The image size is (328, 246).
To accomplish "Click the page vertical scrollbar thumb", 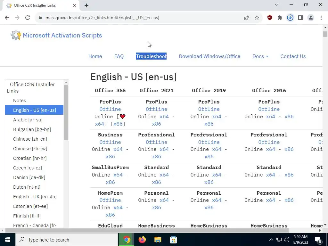I will 325,34.
